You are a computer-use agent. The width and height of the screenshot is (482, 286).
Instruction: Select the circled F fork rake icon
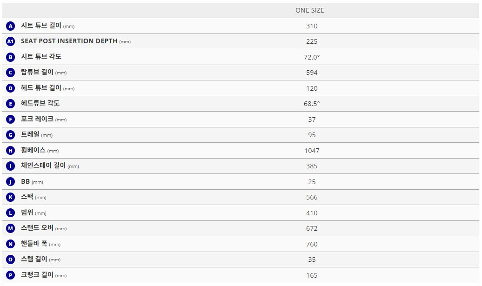click(x=11, y=120)
